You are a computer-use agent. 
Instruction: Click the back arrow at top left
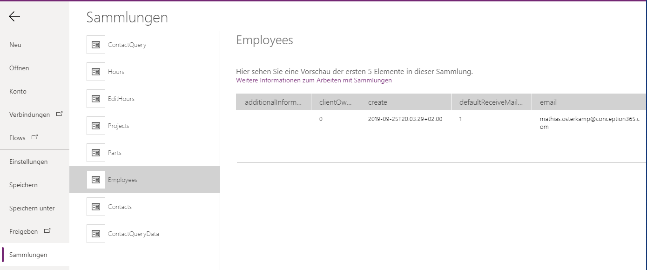click(15, 16)
